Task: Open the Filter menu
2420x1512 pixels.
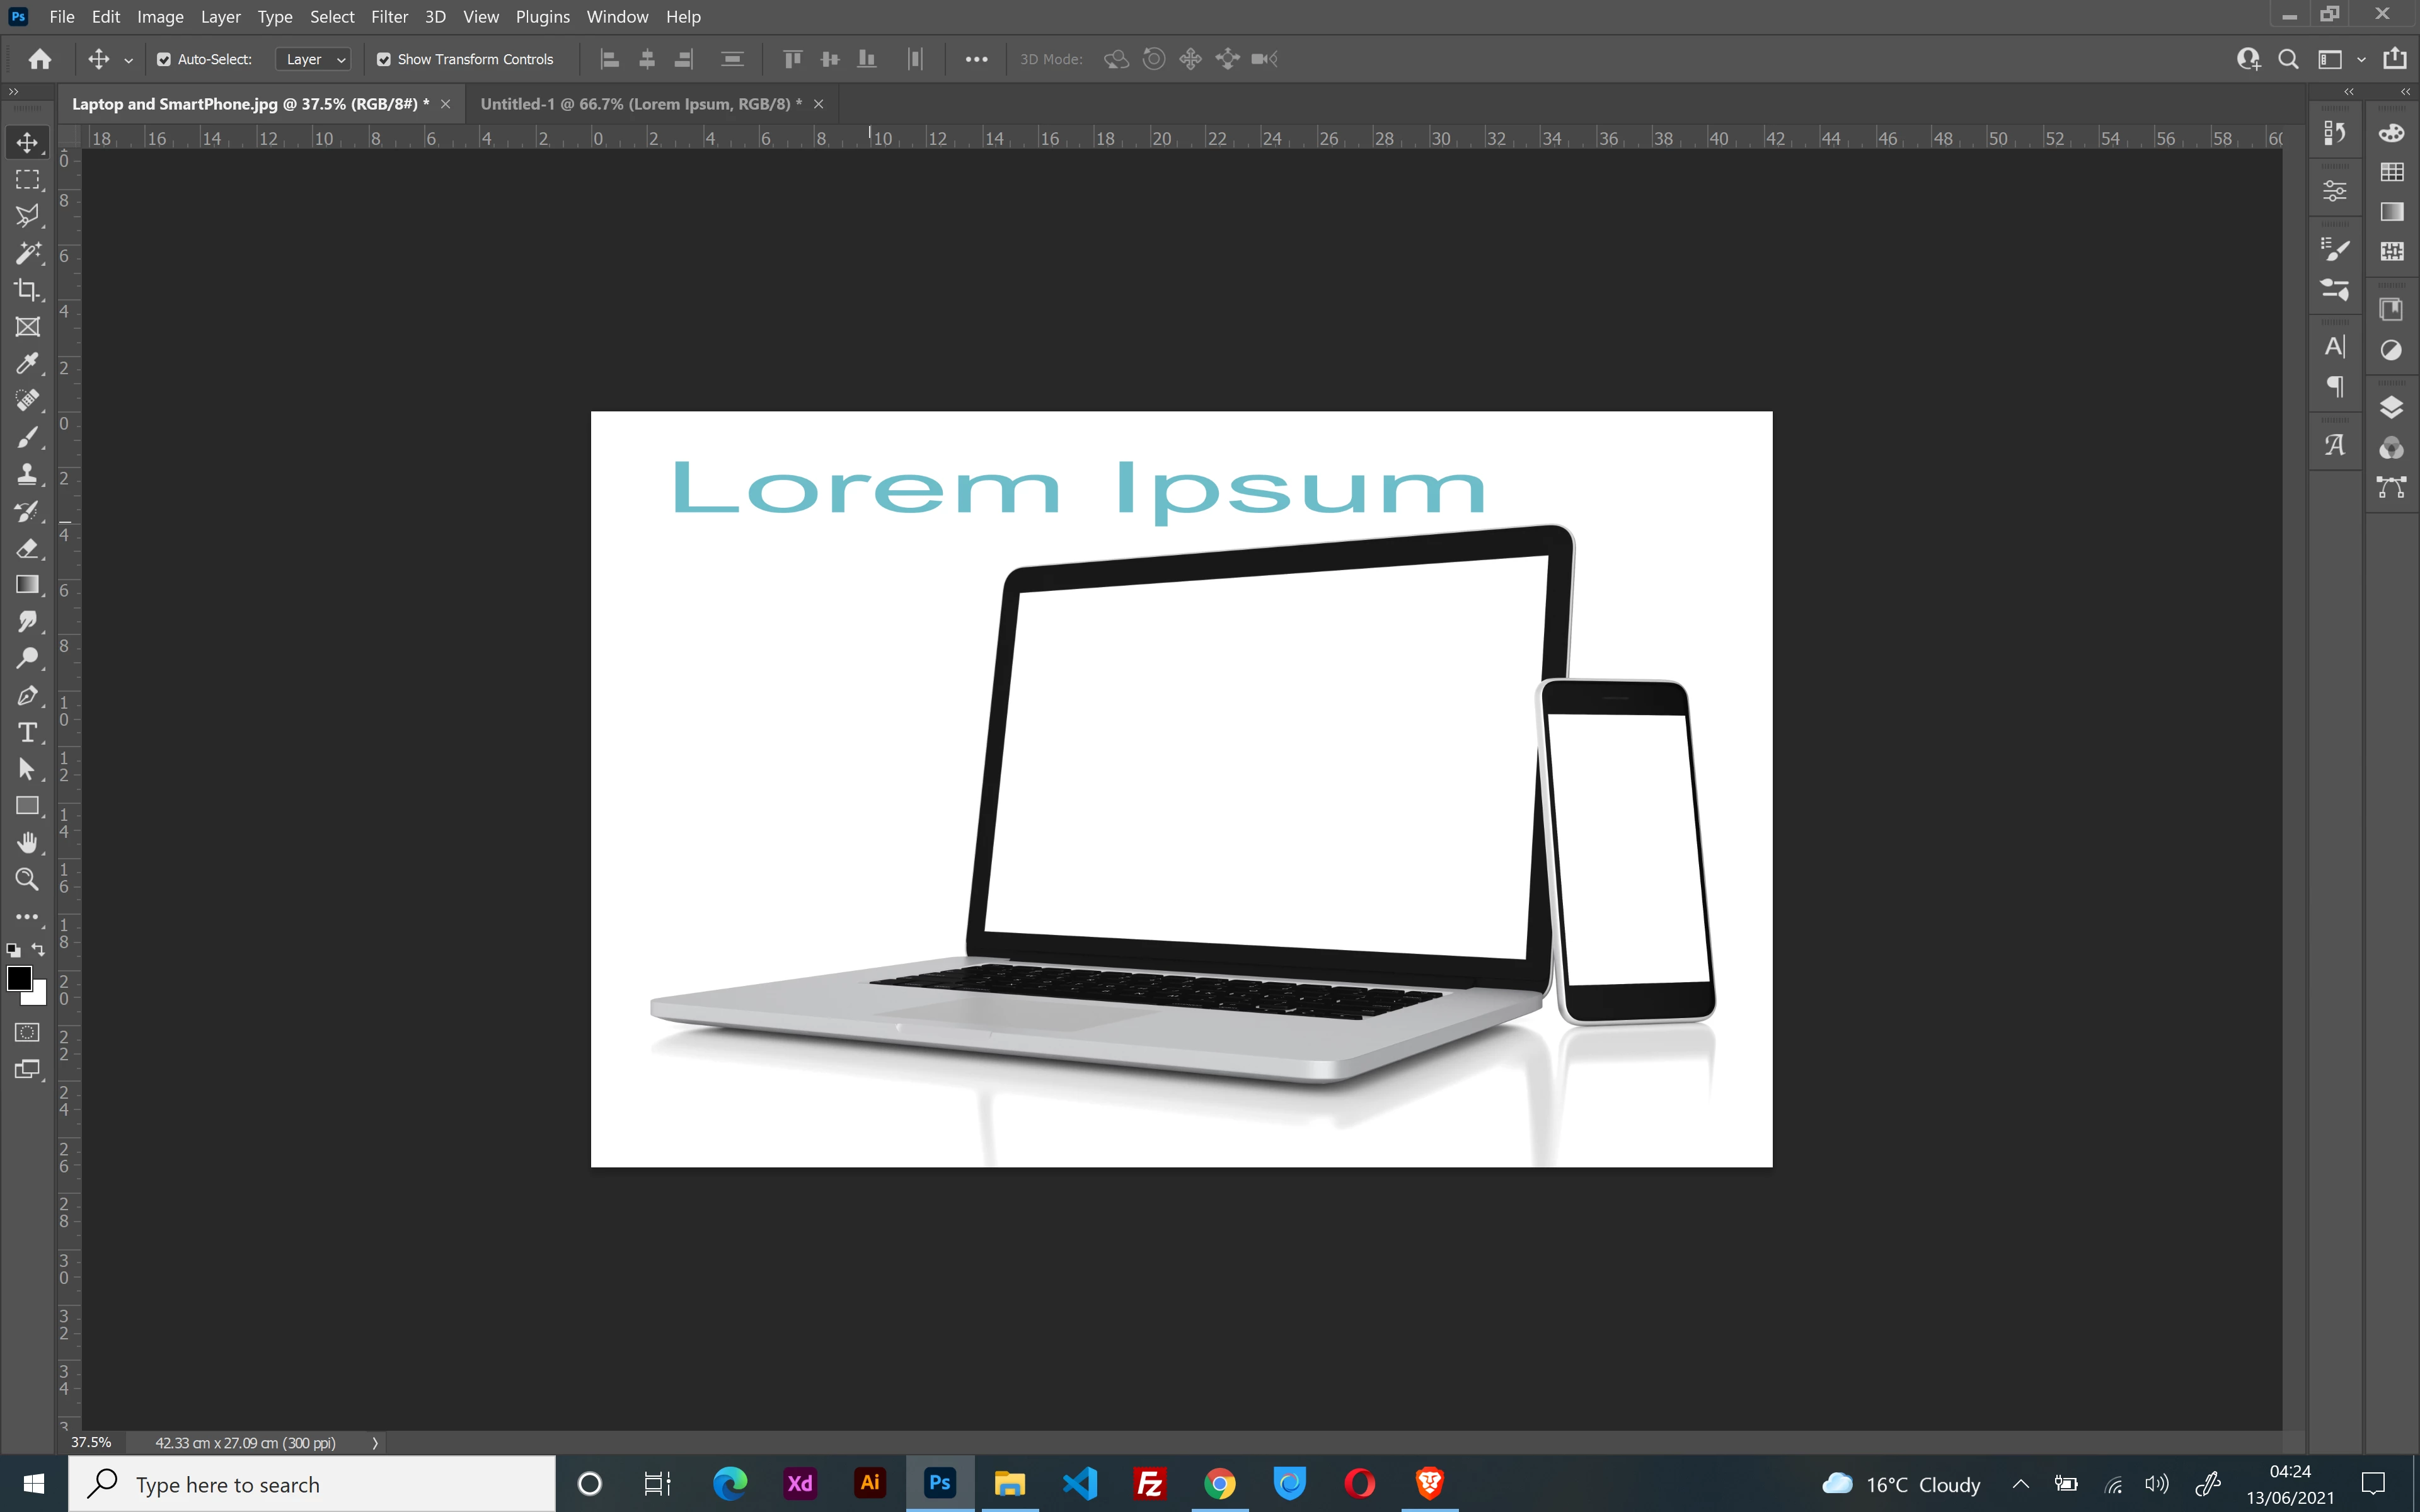Action: [389, 17]
